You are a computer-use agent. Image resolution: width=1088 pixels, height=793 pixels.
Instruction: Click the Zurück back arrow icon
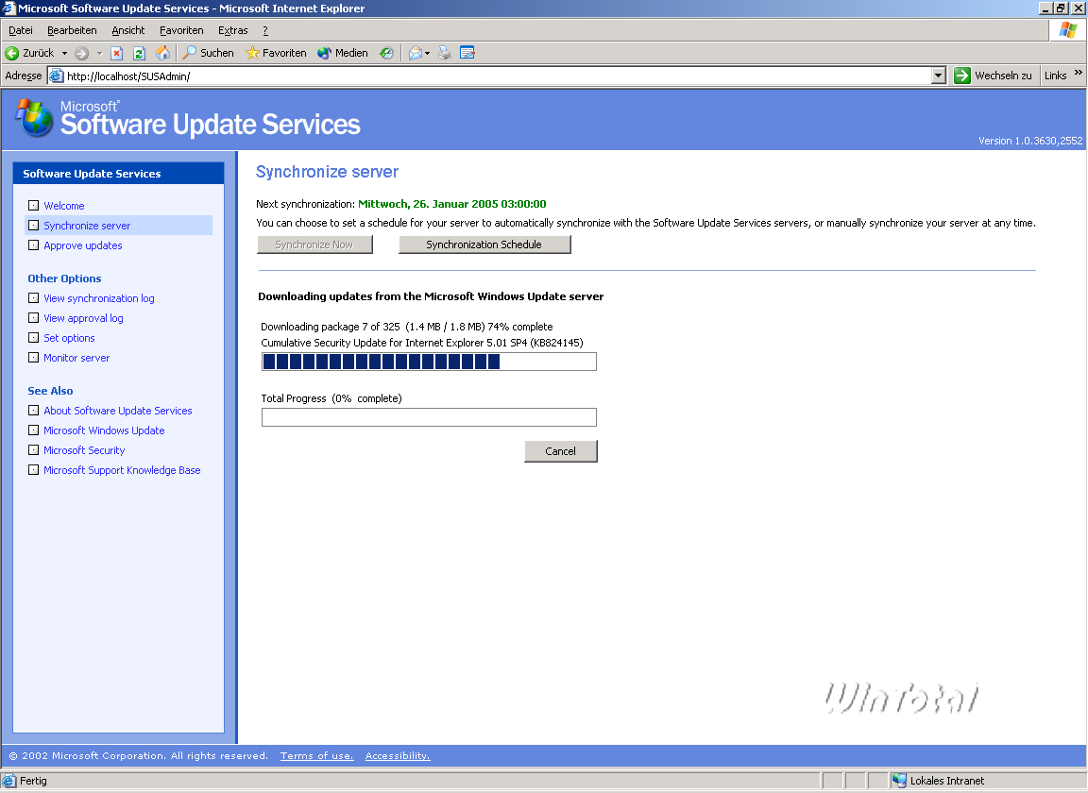coord(11,53)
